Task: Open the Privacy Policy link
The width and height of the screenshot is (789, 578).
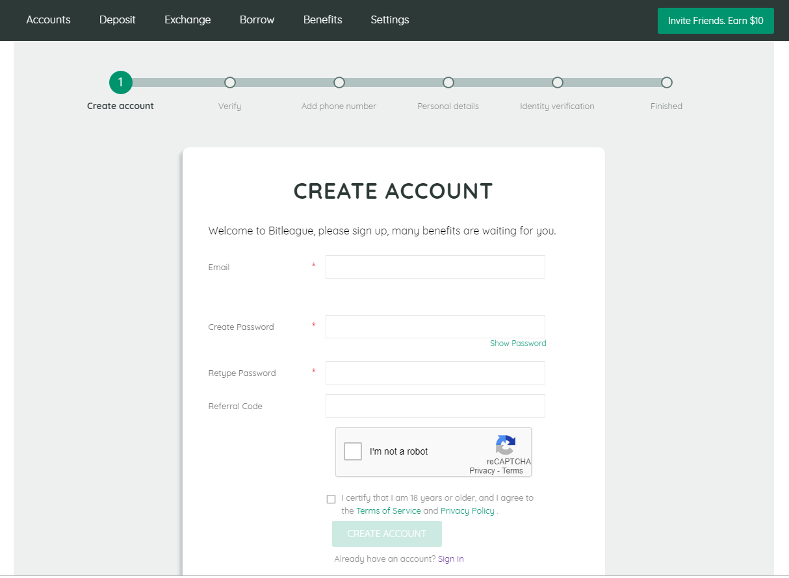Action: [x=467, y=511]
